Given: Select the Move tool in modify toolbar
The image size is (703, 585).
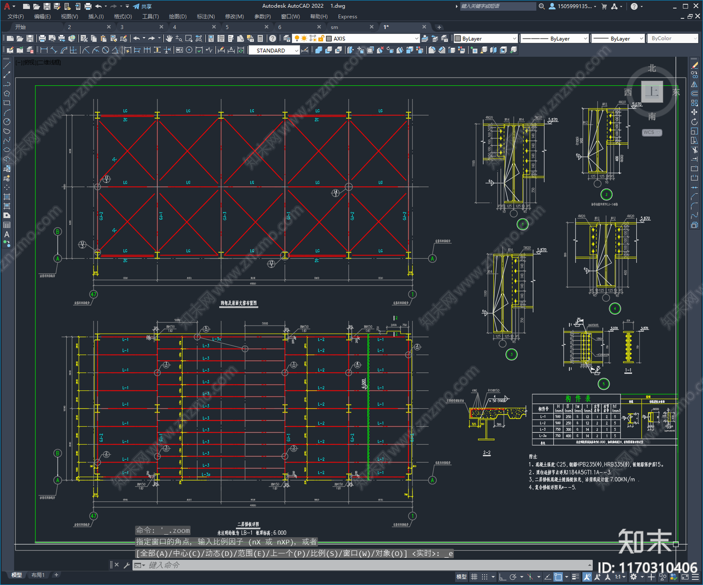Looking at the screenshot, I should click(x=694, y=112).
